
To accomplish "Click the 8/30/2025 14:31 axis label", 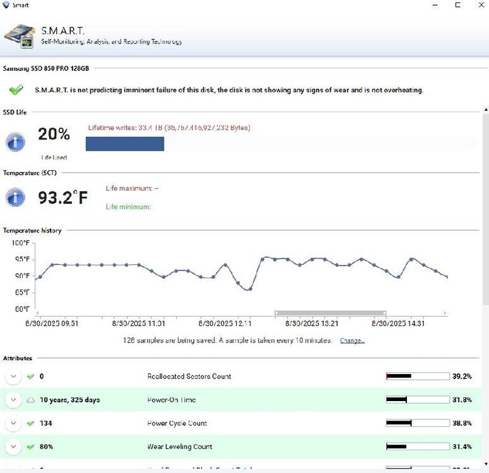I will [398, 324].
